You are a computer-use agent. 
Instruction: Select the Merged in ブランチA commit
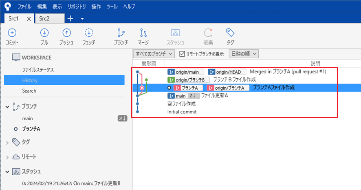[x=288, y=72]
